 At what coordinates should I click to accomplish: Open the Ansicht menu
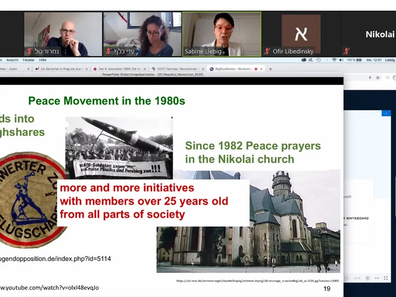[12, 60]
